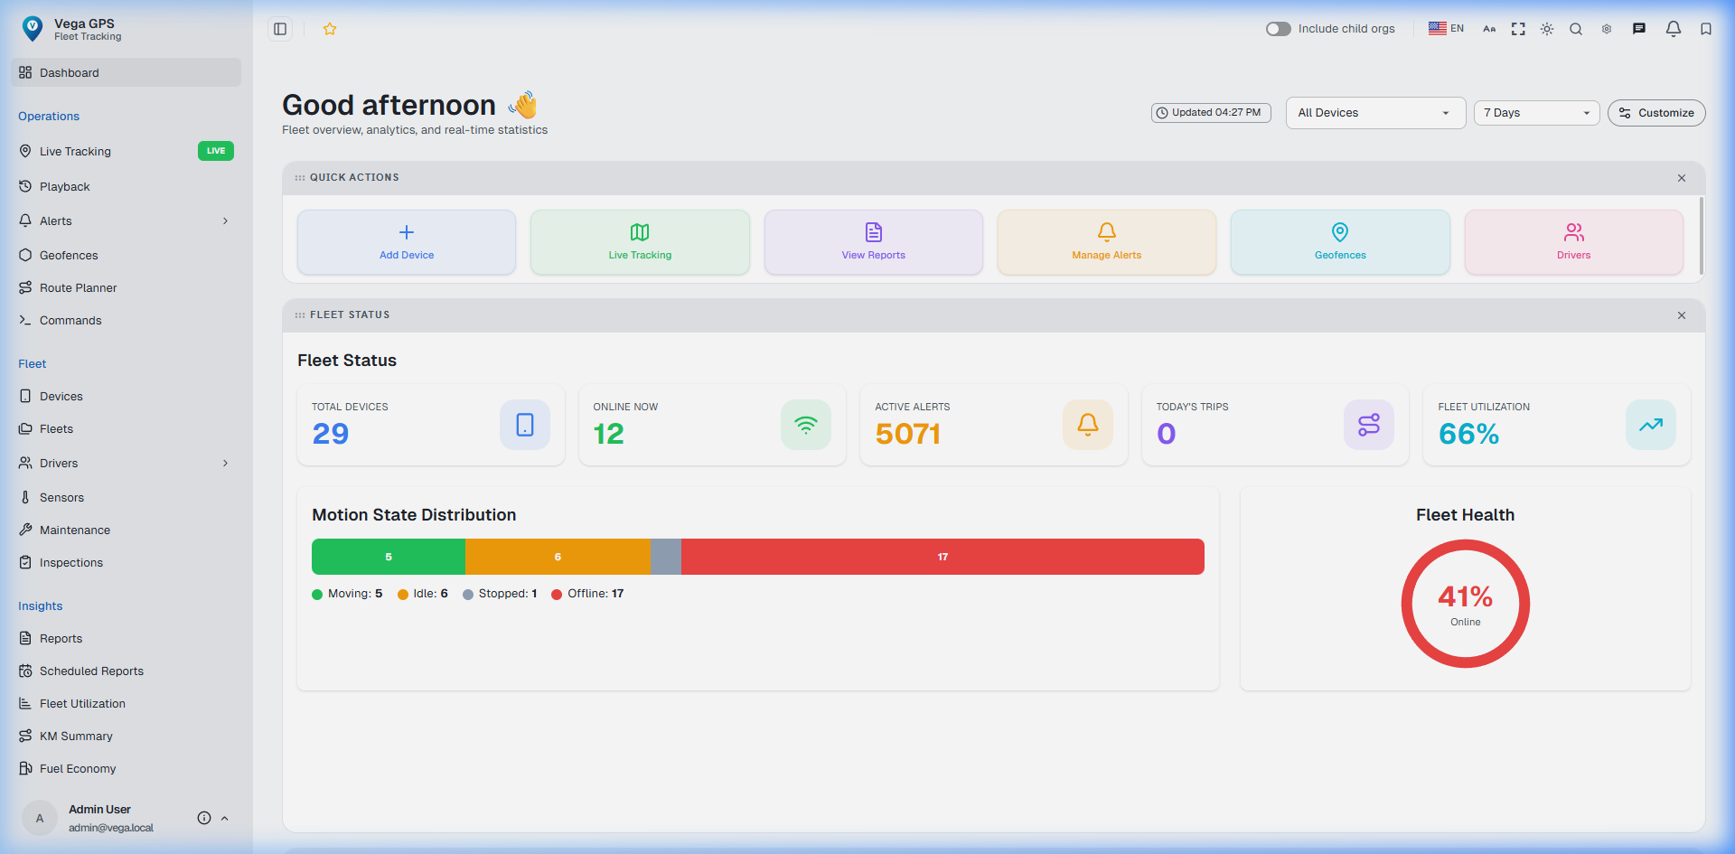1735x854 pixels.
Task: Enter fullscreen mode via top bar icon
Action: [x=1518, y=29]
